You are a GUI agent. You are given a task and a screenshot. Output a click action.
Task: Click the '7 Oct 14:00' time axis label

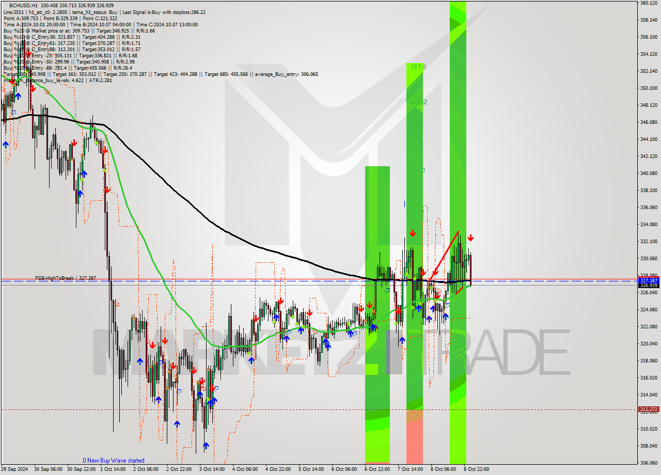click(410, 469)
